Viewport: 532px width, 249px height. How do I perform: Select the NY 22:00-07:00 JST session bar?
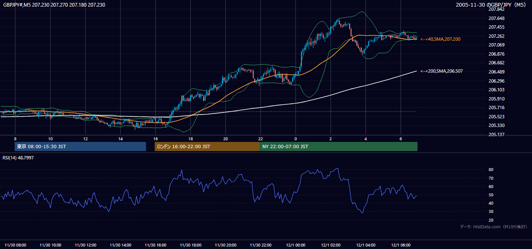338,146
